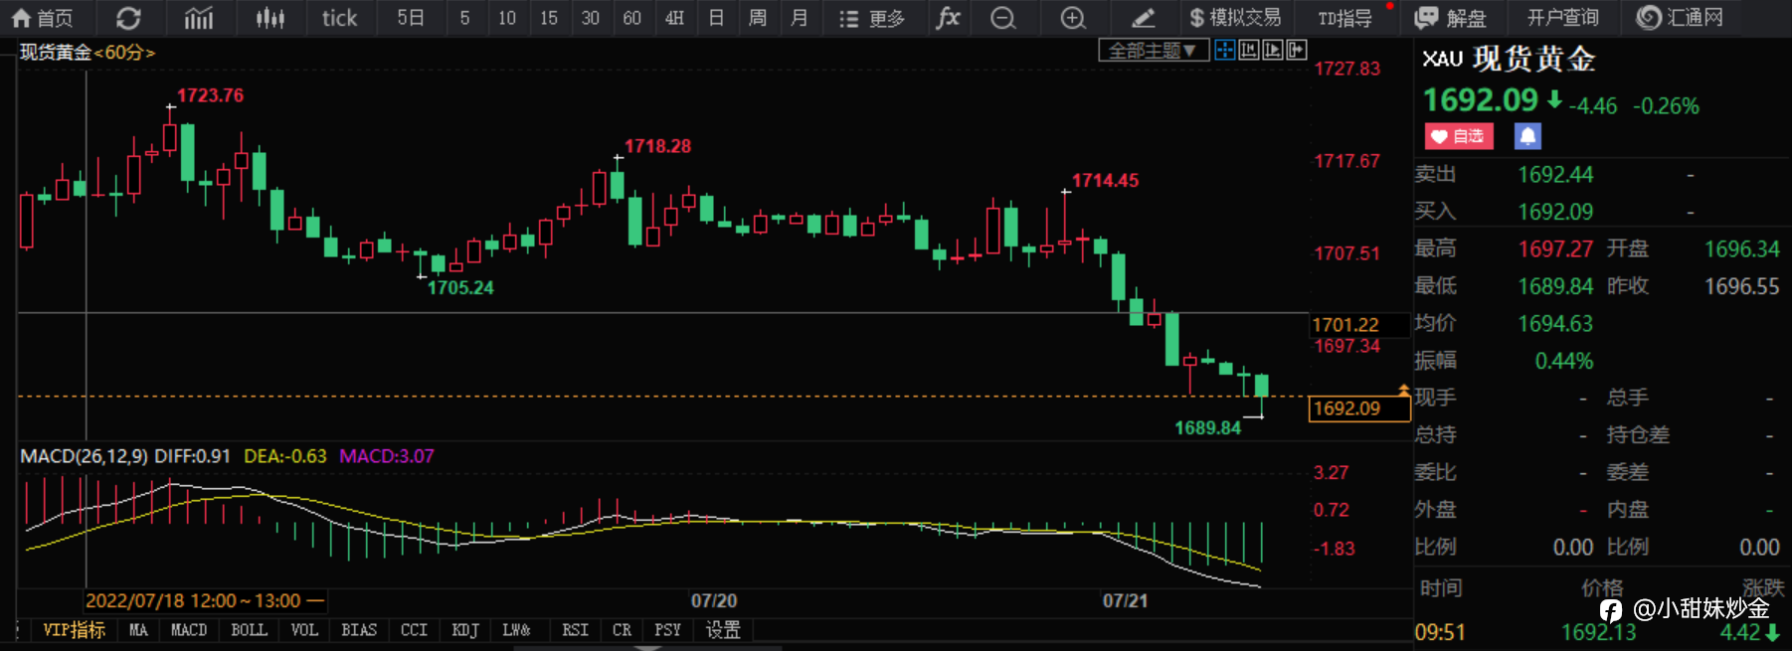Open the fx indicator formula tool

click(949, 18)
